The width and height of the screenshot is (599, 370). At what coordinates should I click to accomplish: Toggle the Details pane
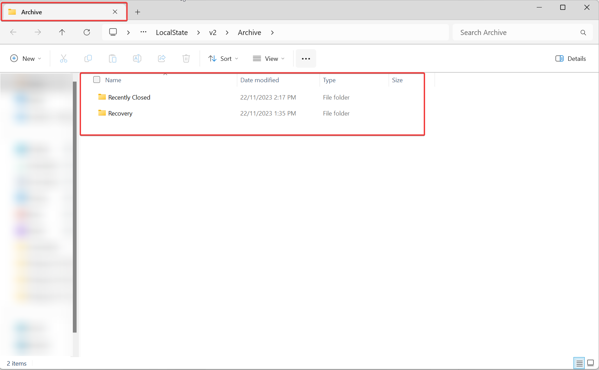coord(571,58)
